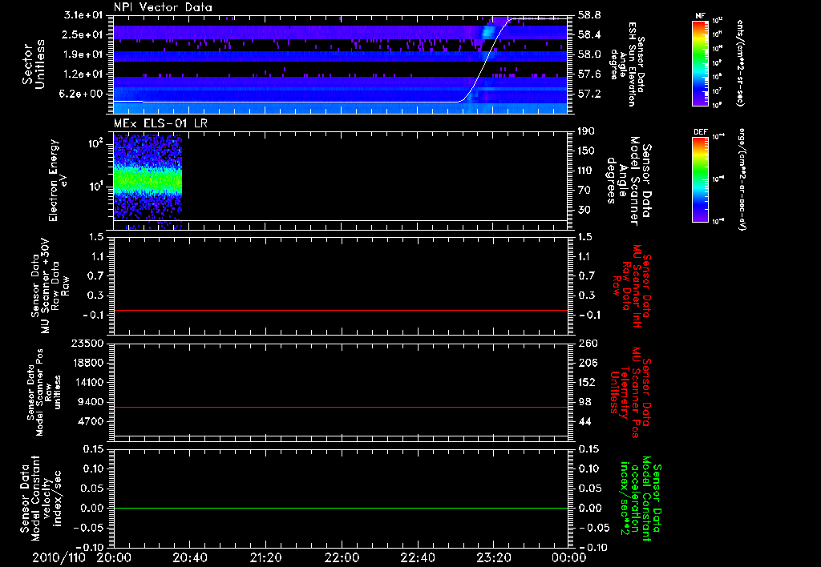Click the 'Sector Unitless' axis label

click(x=34, y=64)
